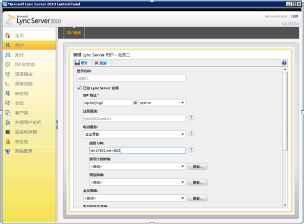
Task: Toggle 已为 Lync Server 启用 checkbox
Action: 79,88
